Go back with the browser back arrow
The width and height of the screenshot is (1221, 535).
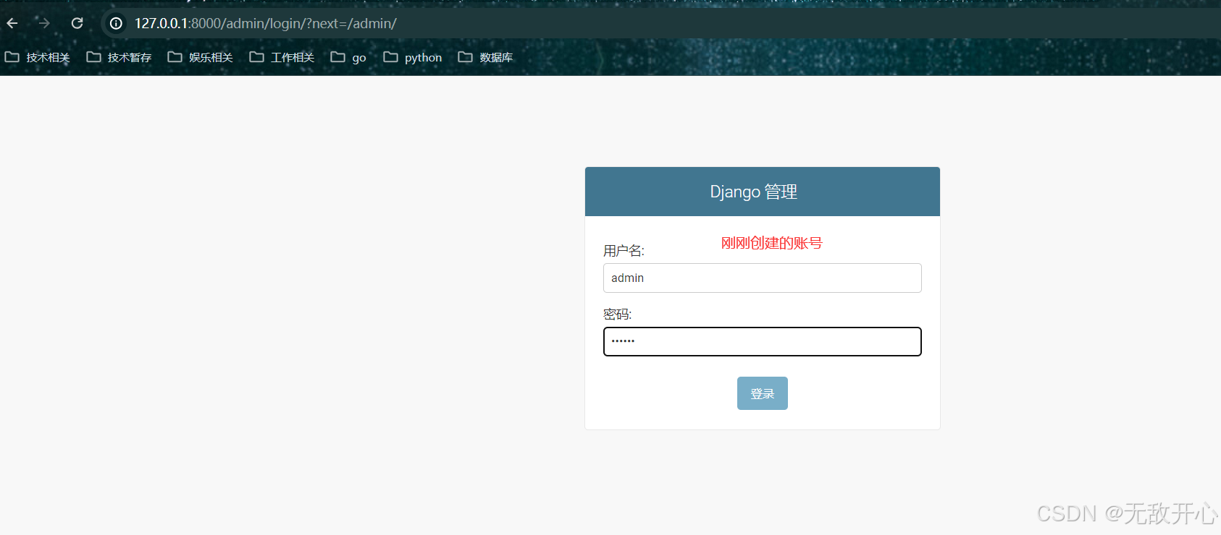[x=12, y=23]
